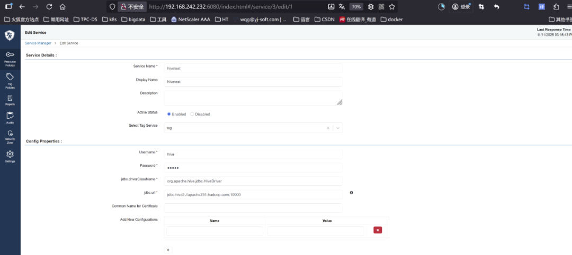Select the Enabled active status
The width and height of the screenshot is (572, 255).
[169, 114]
